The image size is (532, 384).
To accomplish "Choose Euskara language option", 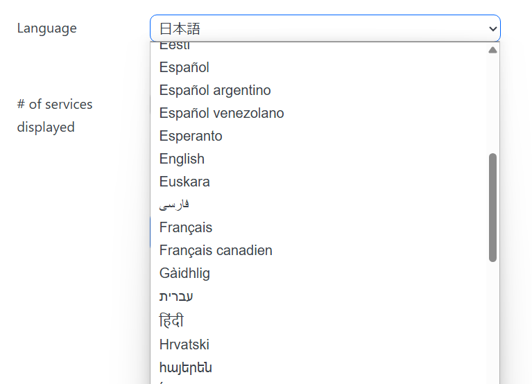I will [x=185, y=182].
